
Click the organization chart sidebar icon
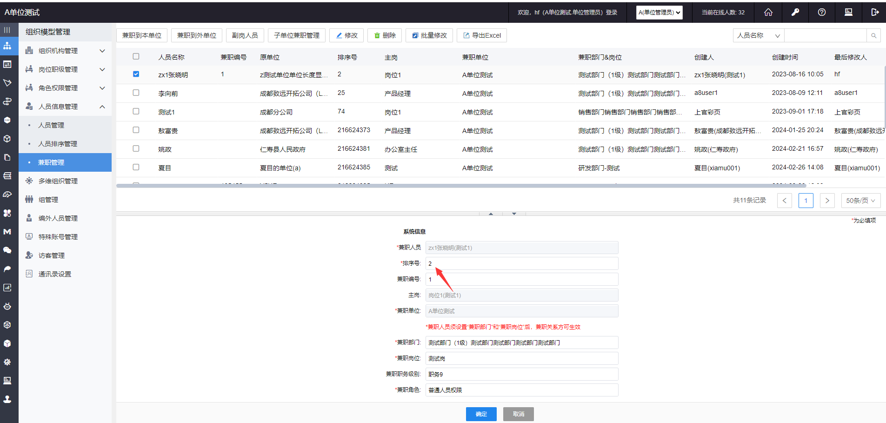(x=7, y=46)
